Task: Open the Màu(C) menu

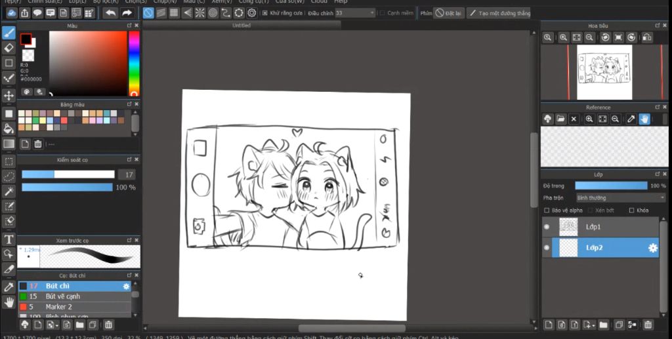Action: tap(194, 2)
